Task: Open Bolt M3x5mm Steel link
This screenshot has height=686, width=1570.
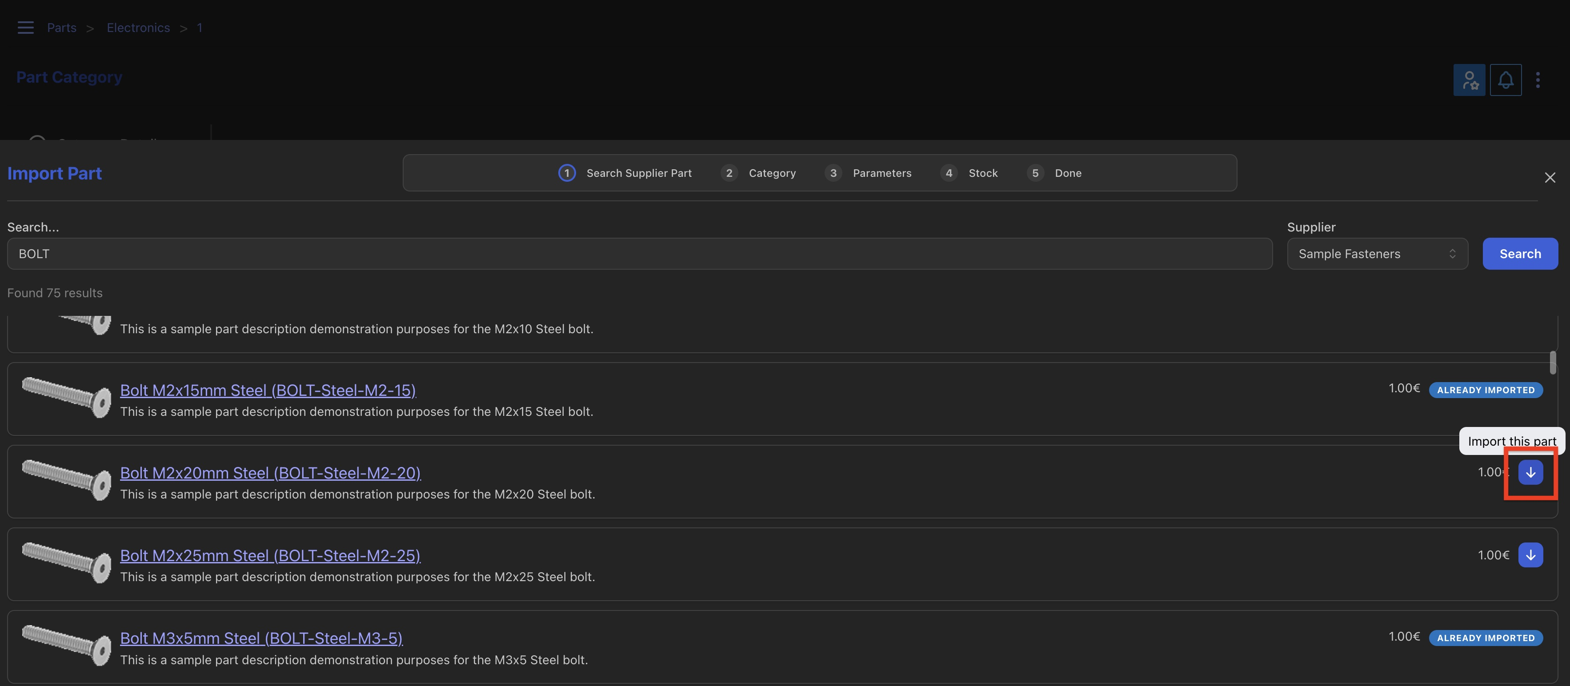Action: 261,638
